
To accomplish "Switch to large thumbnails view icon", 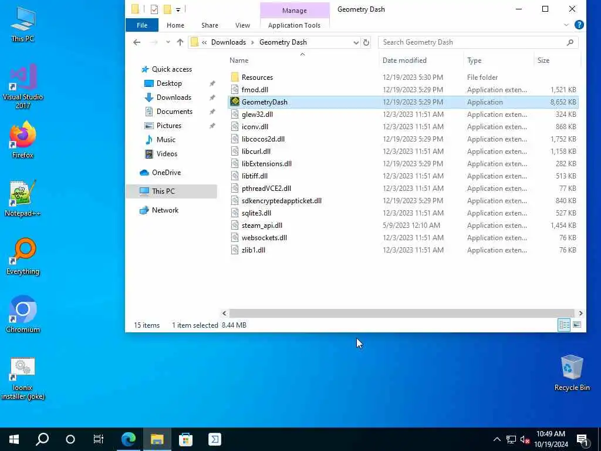I will [577, 325].
